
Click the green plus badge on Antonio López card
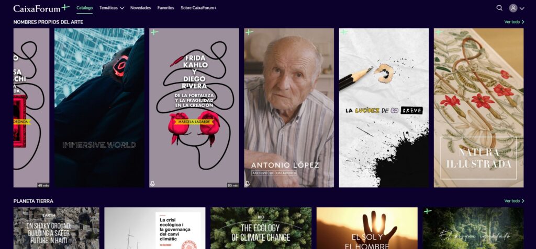(249, 32)
